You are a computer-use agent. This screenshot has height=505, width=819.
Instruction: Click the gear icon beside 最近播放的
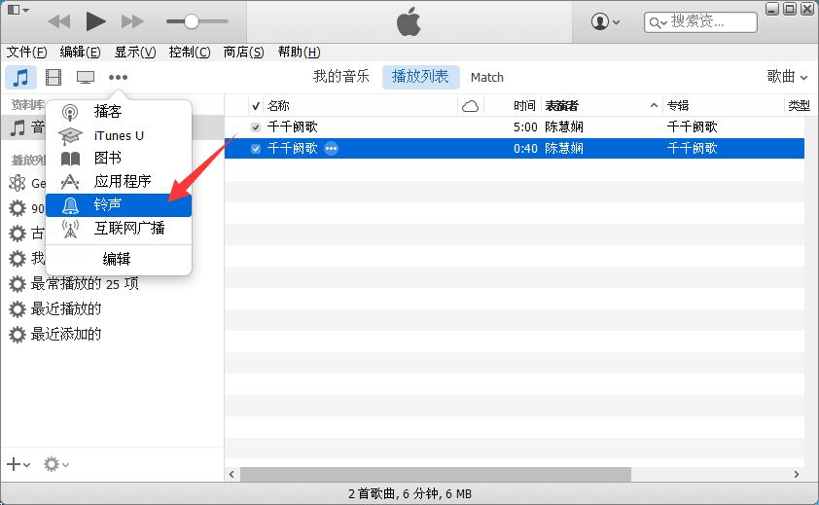click(x=18, y=309)
